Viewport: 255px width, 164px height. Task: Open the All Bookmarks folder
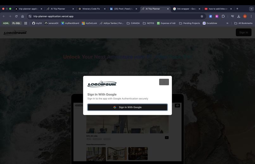pyautogui.click(x=243, y=23)
